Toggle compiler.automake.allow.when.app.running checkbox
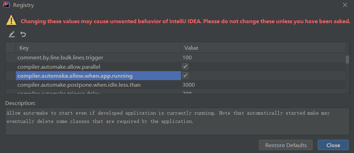 pyautogui.click(x=185, y=76)
